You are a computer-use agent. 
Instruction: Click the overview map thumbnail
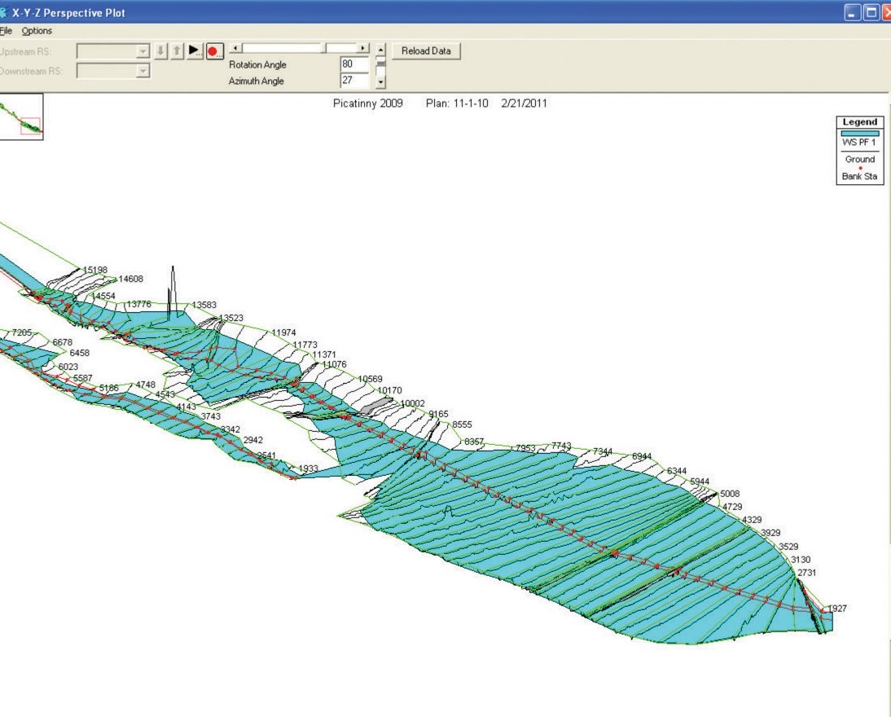point(21,117)
